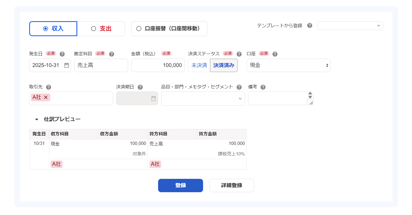Open the テンプレートから登録 dropdown
This screenshot has width=412, height=215.
pyautogui.click(x=350, y=26)
